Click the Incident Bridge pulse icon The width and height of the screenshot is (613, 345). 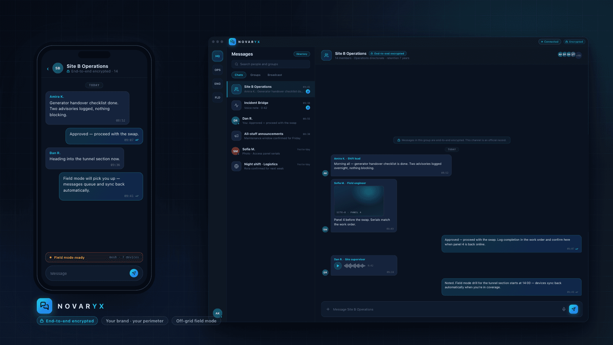236,105
